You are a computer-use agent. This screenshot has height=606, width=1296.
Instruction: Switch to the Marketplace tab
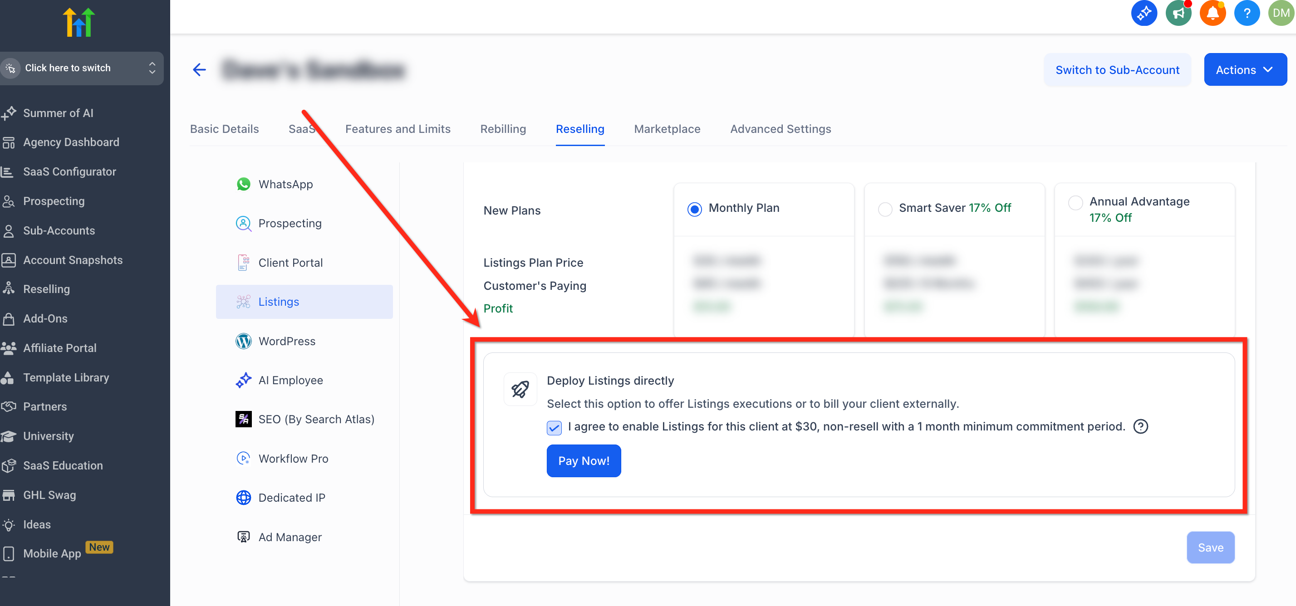(667, 129)
